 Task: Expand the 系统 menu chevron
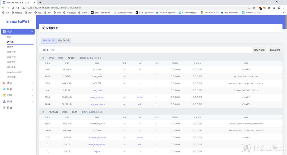point(32,83)
